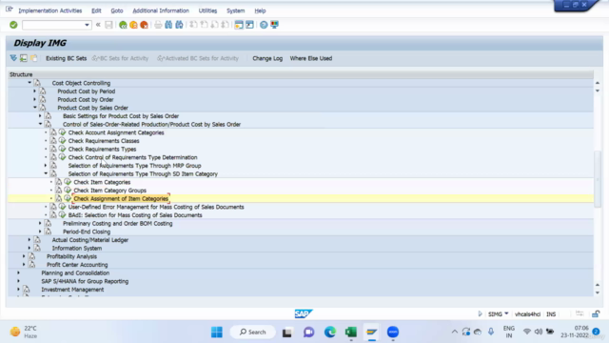Expand Product Cost by Period node
This screenshot has width=609, height=343.
pos(34,91)
